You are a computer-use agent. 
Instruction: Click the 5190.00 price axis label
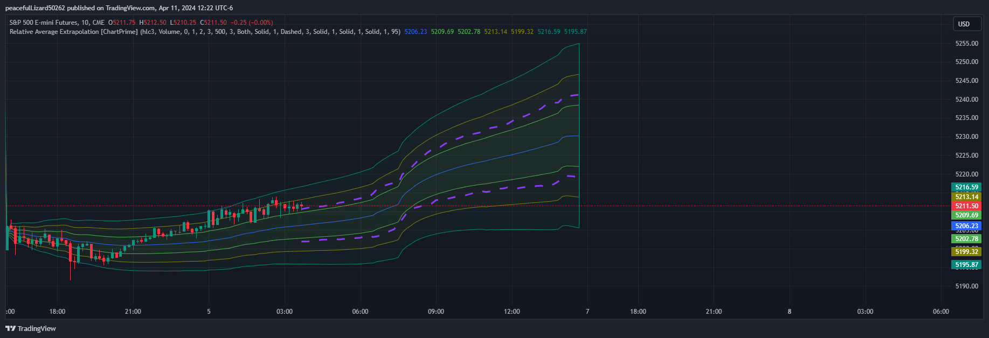(x=966, y=286)
